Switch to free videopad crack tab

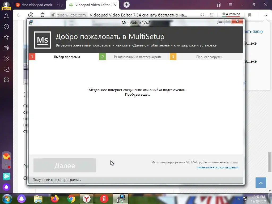(x=40, y=5)
